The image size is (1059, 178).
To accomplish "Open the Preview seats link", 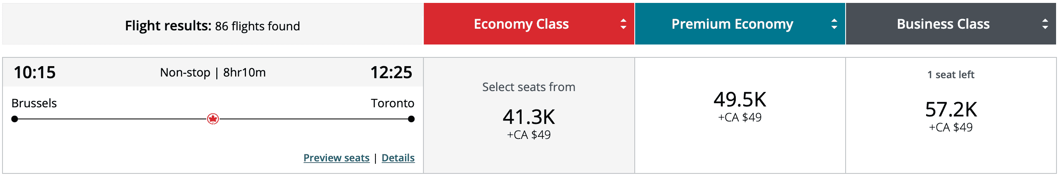I will pyautogui.click(x=336, y=158).
